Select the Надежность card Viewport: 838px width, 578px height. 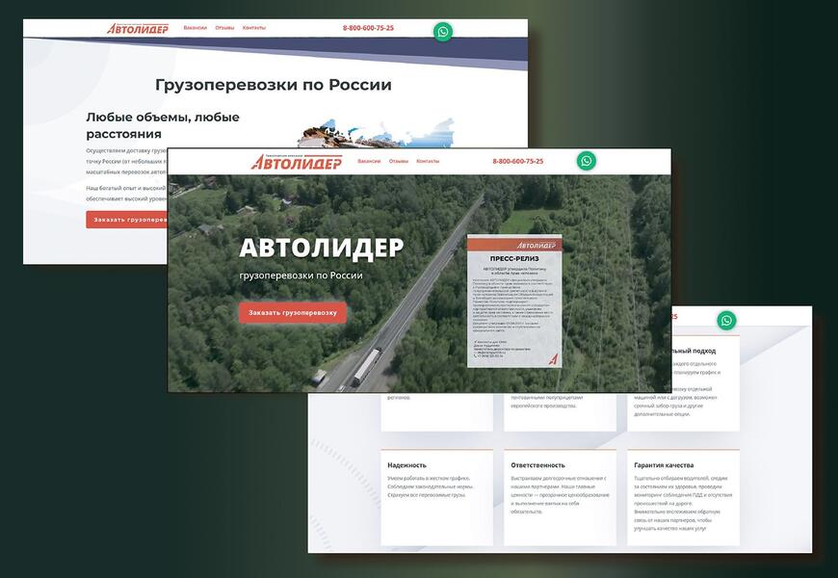(436, 496)
